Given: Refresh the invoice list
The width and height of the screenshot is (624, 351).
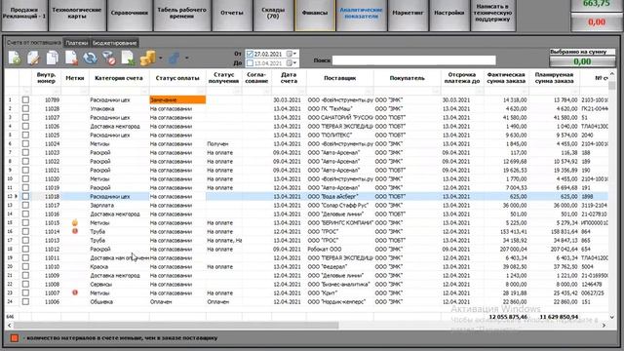Looking at the screenshot, I should tap(90, 58).
